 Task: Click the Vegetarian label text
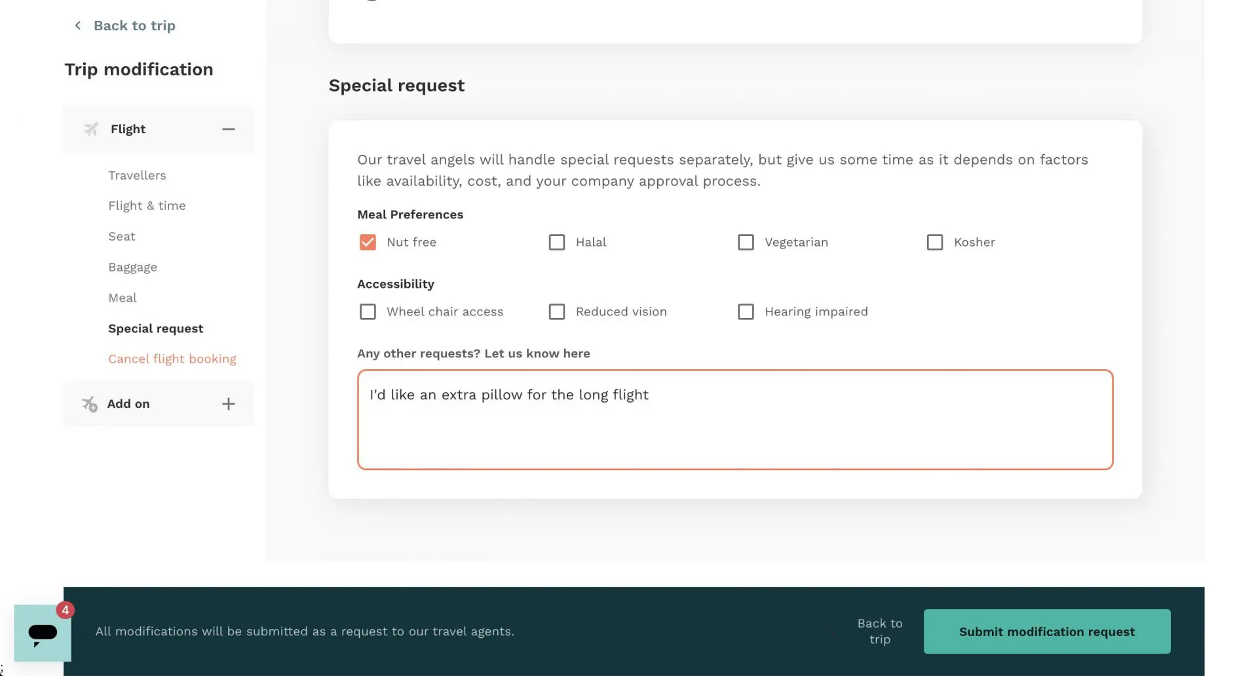point(796,243)
